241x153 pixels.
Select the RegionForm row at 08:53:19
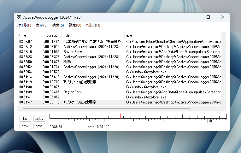120,52
